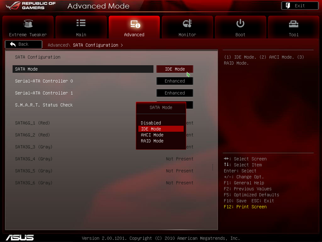
Task: Select Disabled in SATA Mode popup
Action: click(151, 123)
